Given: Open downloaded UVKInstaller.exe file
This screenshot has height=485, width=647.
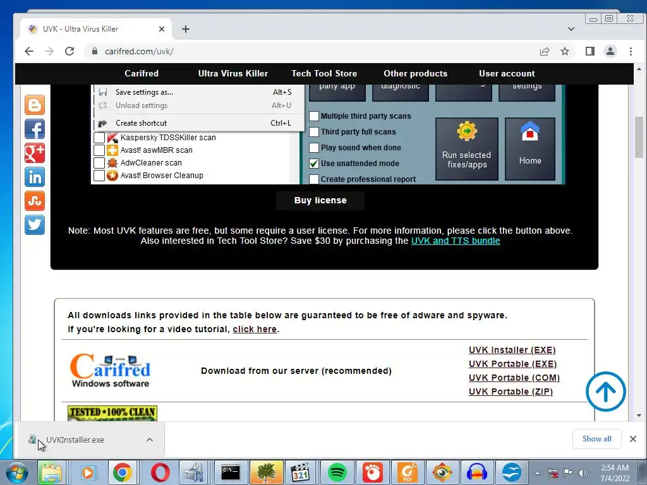Looking at the screenshot, I should pyautogui.click(x=75, y=440).
